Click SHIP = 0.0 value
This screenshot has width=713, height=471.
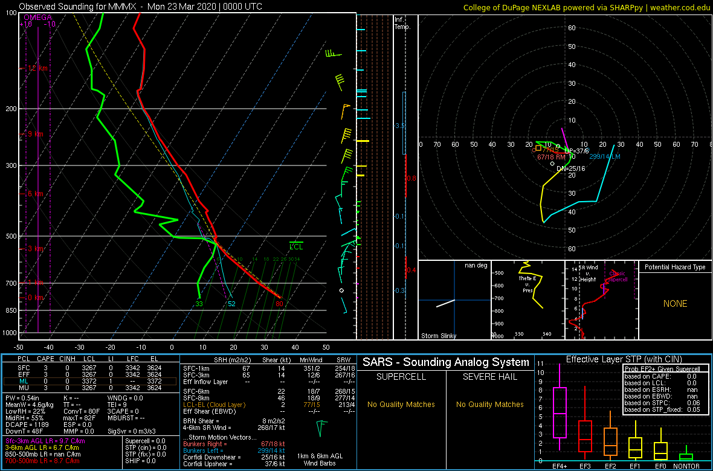click(x=141, y=460)
